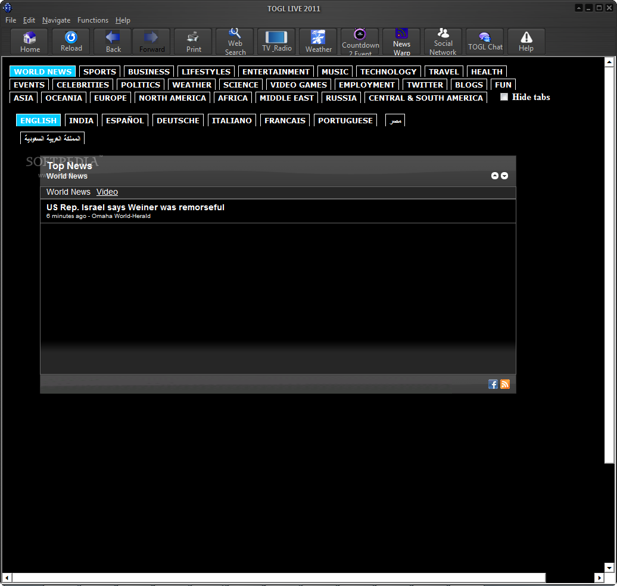
Task: Open the News Warp icon
Action: coord(402,41)
